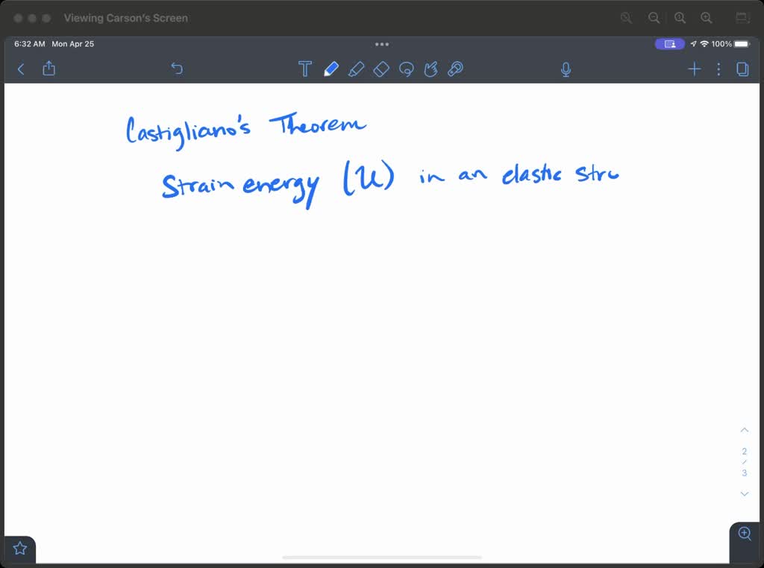This screenshot has height=568, width=764.
Task: Select the Pen tool
Action: tap(331, 68)
